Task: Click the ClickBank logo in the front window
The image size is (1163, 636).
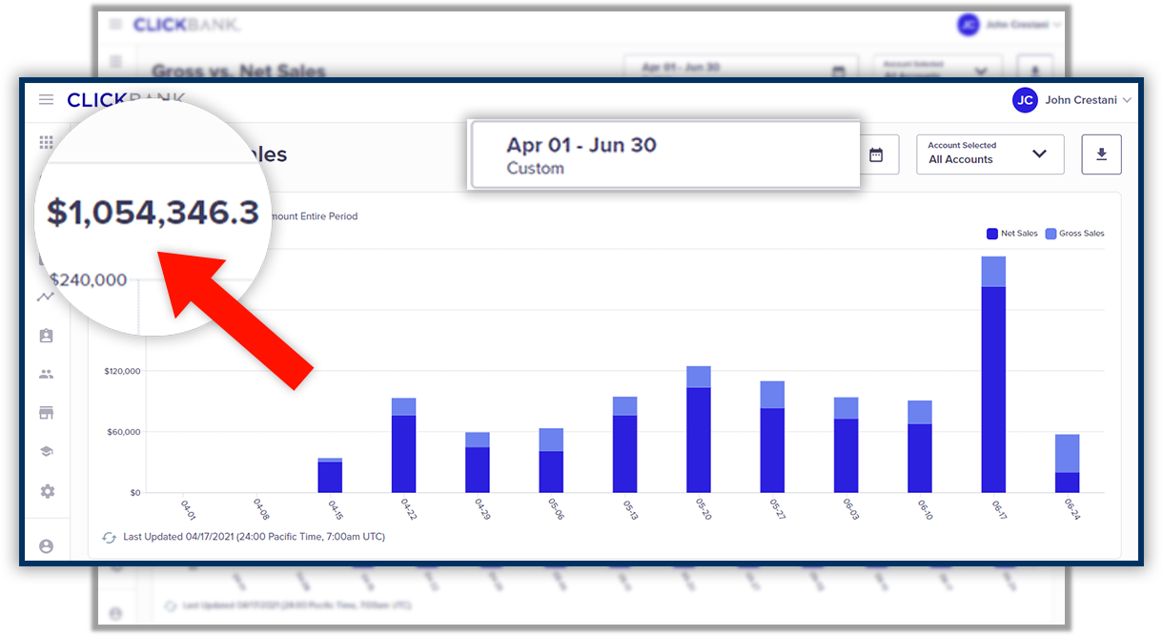Action: coord(126,100)
